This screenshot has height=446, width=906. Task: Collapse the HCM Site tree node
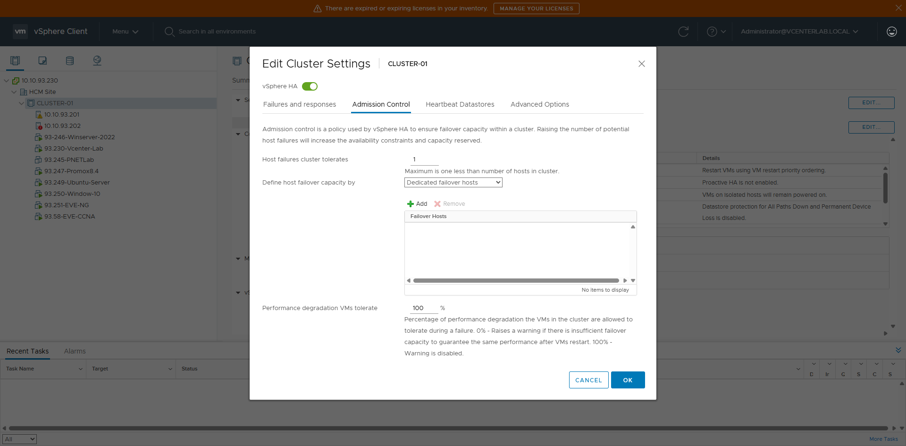coord(14,92)
